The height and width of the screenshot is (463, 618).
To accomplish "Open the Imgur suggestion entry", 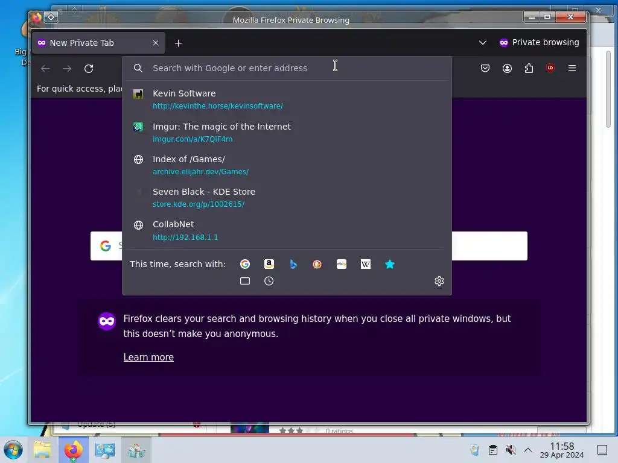I will [x=287, y=132].
